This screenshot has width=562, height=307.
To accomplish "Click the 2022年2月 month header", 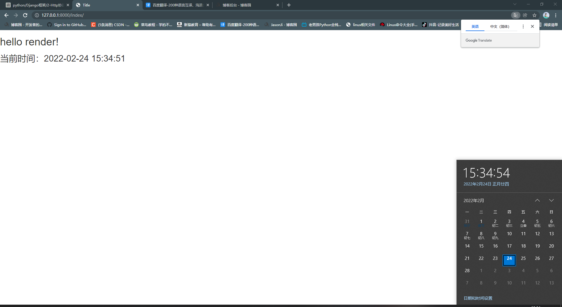I will 474,200.
